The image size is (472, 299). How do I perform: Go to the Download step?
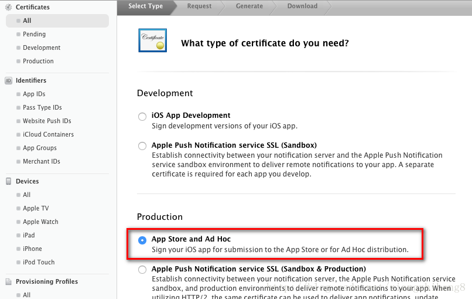pos(302,6)
